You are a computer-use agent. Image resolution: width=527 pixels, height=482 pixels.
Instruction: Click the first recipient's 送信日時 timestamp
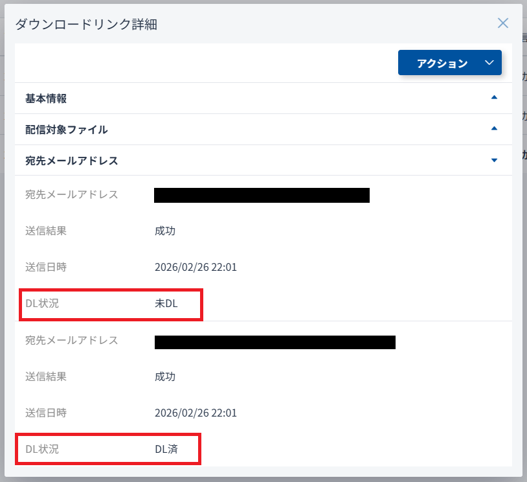(x=196, y=267)
